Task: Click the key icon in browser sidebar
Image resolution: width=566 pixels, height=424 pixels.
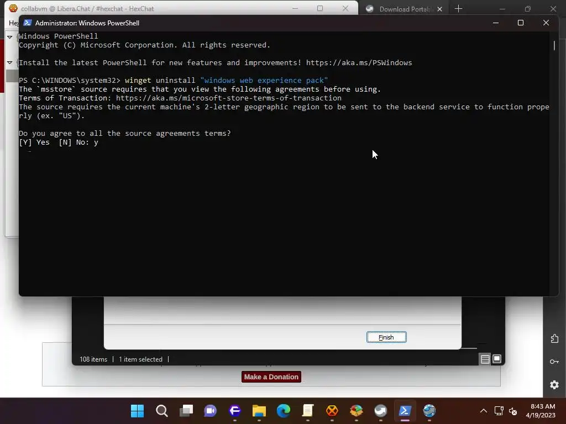Action: click(554, 362)
